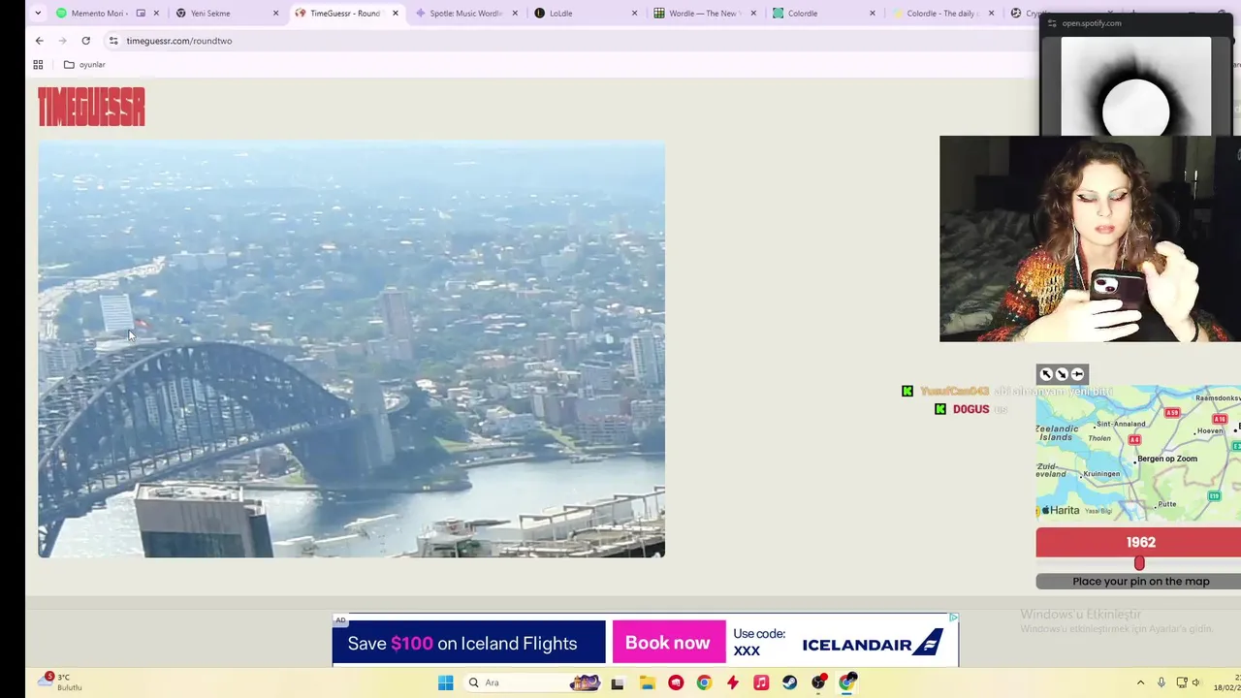Open the pink music app in taskbar
The width and height of the screenshot is (1241, 698).
tap(761, 682)
